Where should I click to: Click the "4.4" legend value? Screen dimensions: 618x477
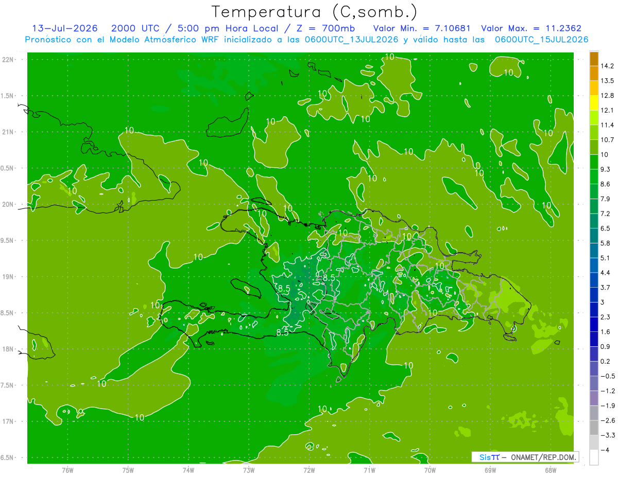point(606,273)
